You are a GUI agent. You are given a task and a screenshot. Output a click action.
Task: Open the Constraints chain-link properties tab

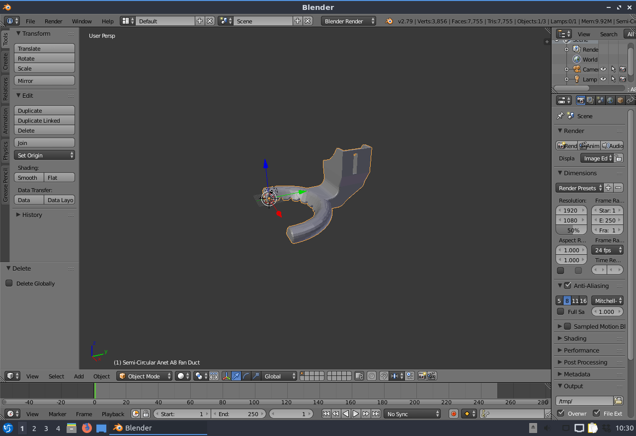pyautogui.click(x=630, y=100)
